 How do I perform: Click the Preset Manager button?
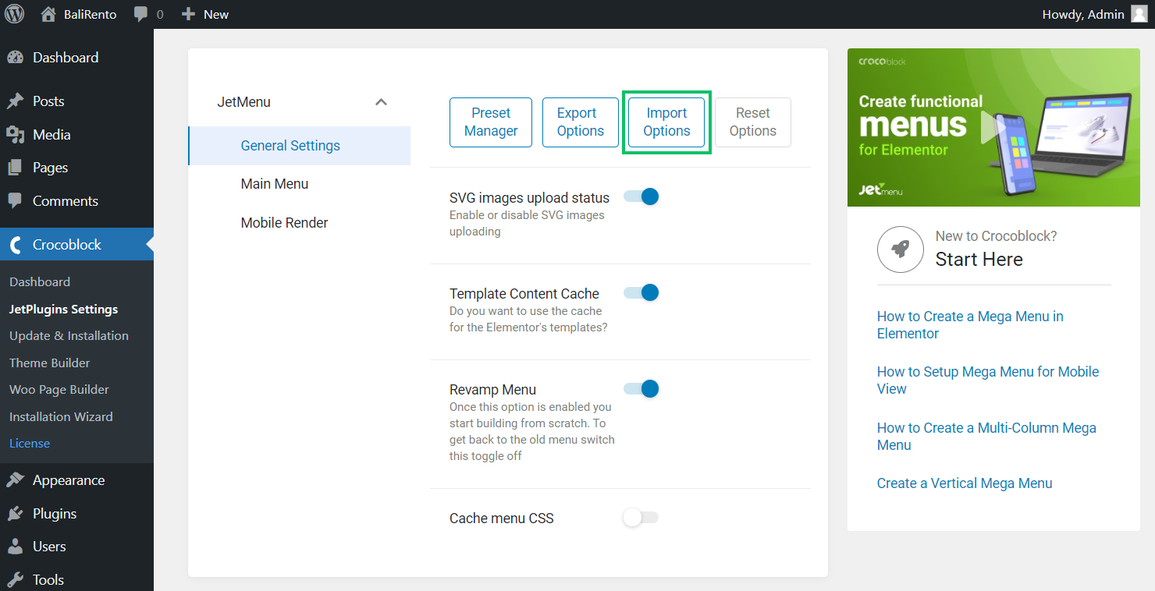491,122
